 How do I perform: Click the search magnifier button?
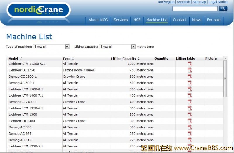pyautogui.click(x=223, y=8)
